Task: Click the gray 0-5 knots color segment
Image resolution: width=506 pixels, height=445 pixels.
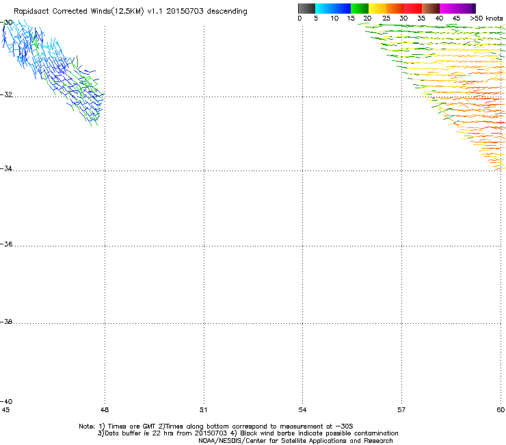Action: tap(306, 8)
